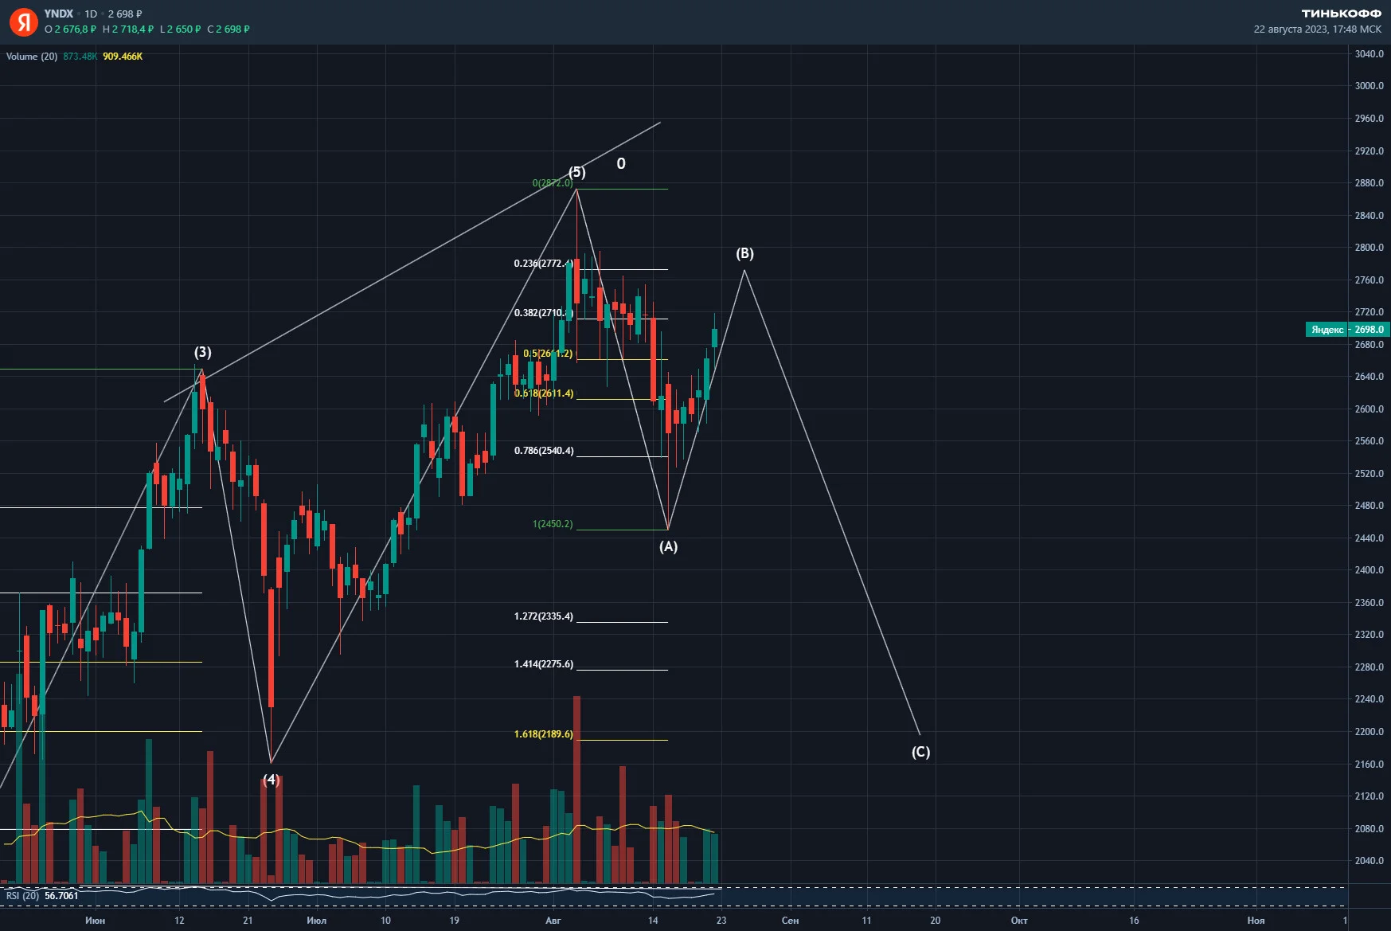Click the RSI (20) indicator label
Viewport: 1391px width, 931px height.
coord(22,896)
